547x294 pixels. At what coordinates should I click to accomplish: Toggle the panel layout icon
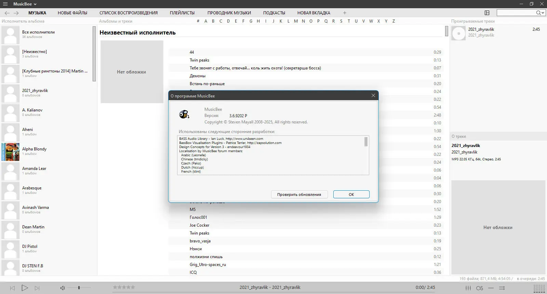click(x=487, y=13)
